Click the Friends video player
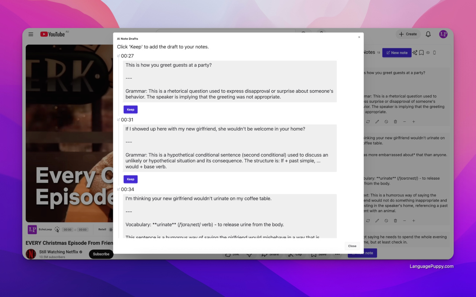The image size is (476, 297). coord(70,133)
